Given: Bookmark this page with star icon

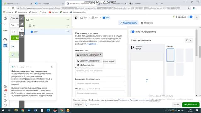Looking at the screenshot, I should click(x=189, y=8).
